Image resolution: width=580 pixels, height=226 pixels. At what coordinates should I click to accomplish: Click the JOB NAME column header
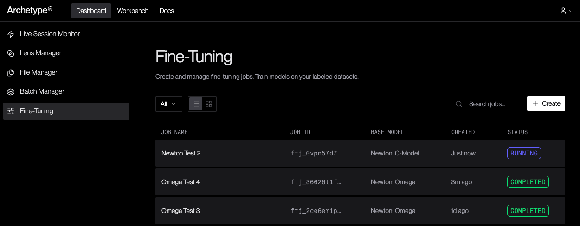(174, 132)
